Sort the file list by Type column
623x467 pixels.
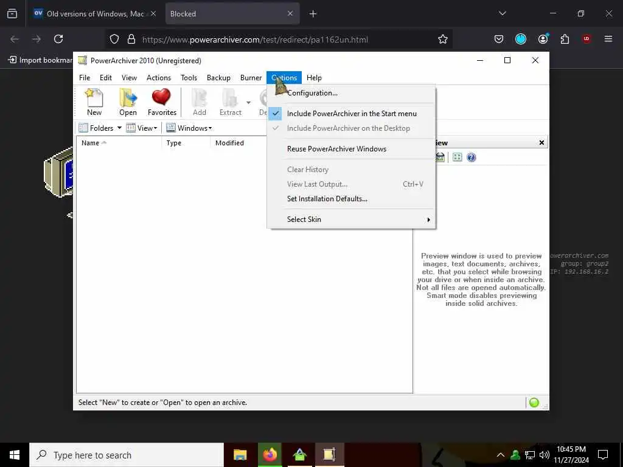pos(186,143)
